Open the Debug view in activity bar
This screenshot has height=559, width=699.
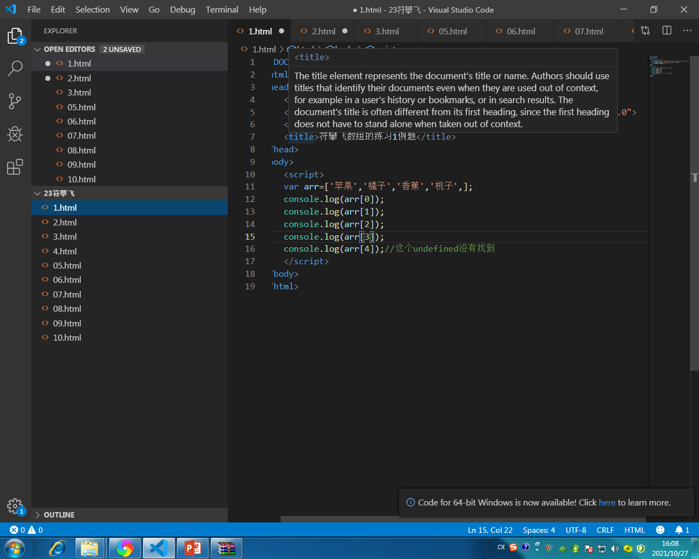(15, 134)
